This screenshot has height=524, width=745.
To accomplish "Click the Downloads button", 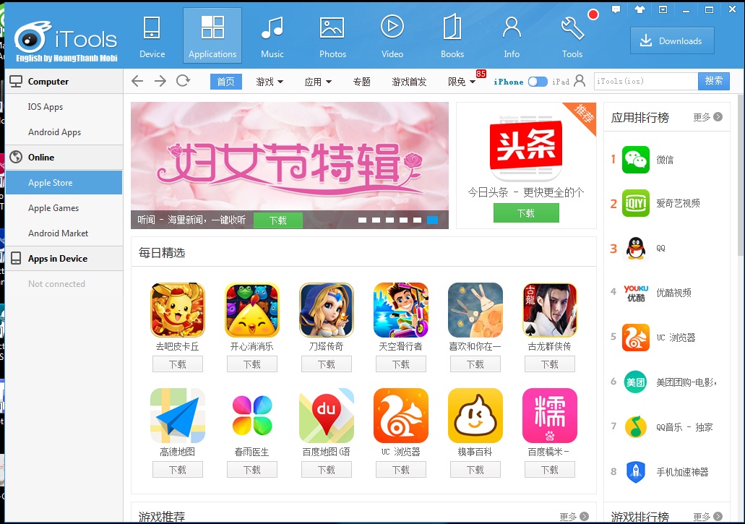I will tap(672, 41).
